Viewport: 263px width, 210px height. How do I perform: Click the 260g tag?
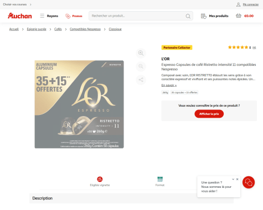click(165, 92)
